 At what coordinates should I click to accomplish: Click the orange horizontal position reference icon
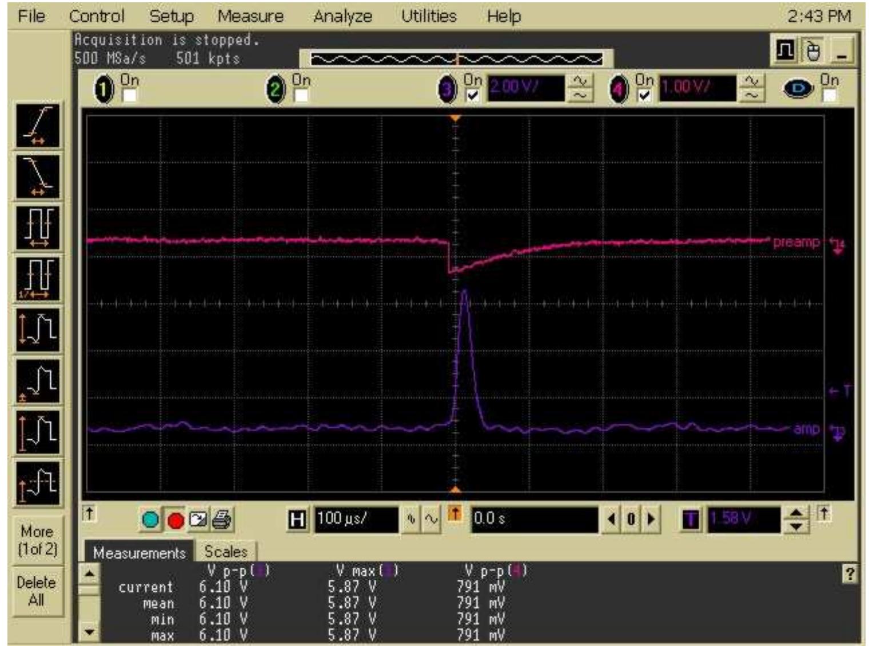point(455,514)
